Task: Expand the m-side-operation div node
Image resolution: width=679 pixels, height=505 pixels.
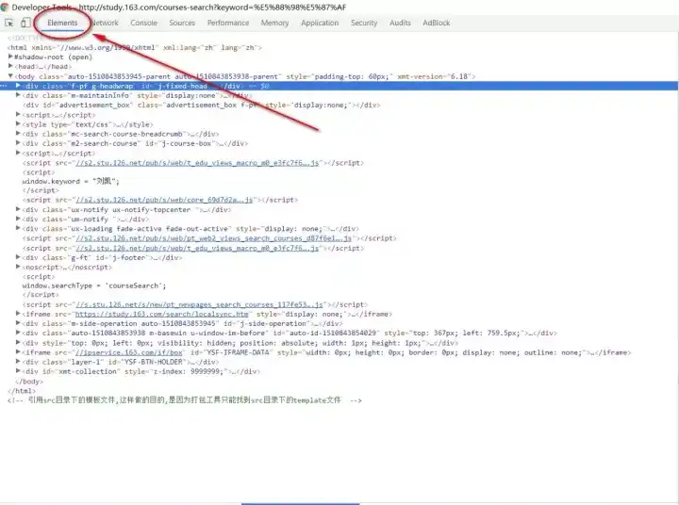Action: [x=18, y=323]
